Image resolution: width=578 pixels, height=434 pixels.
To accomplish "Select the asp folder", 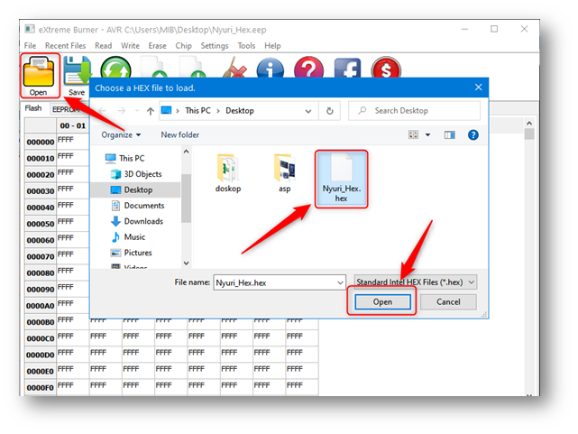I will 285,173.
